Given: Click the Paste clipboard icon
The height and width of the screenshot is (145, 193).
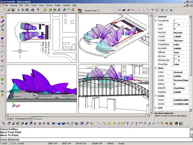Looking at the screenshot, I should 27,10.
